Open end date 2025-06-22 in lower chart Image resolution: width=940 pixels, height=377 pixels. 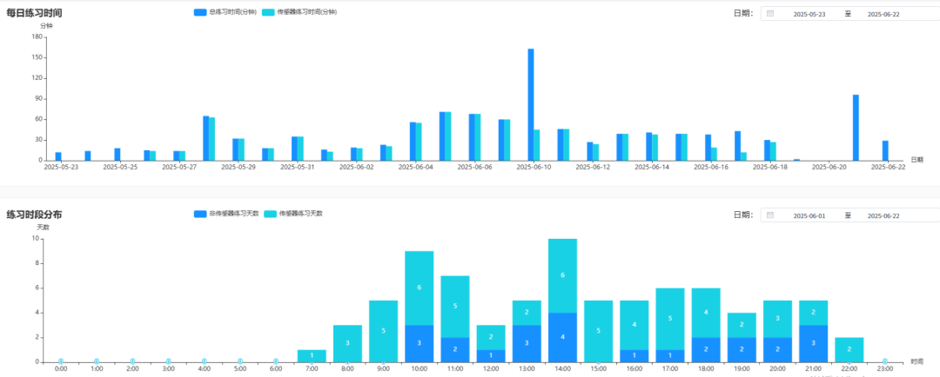click(885, 215)
